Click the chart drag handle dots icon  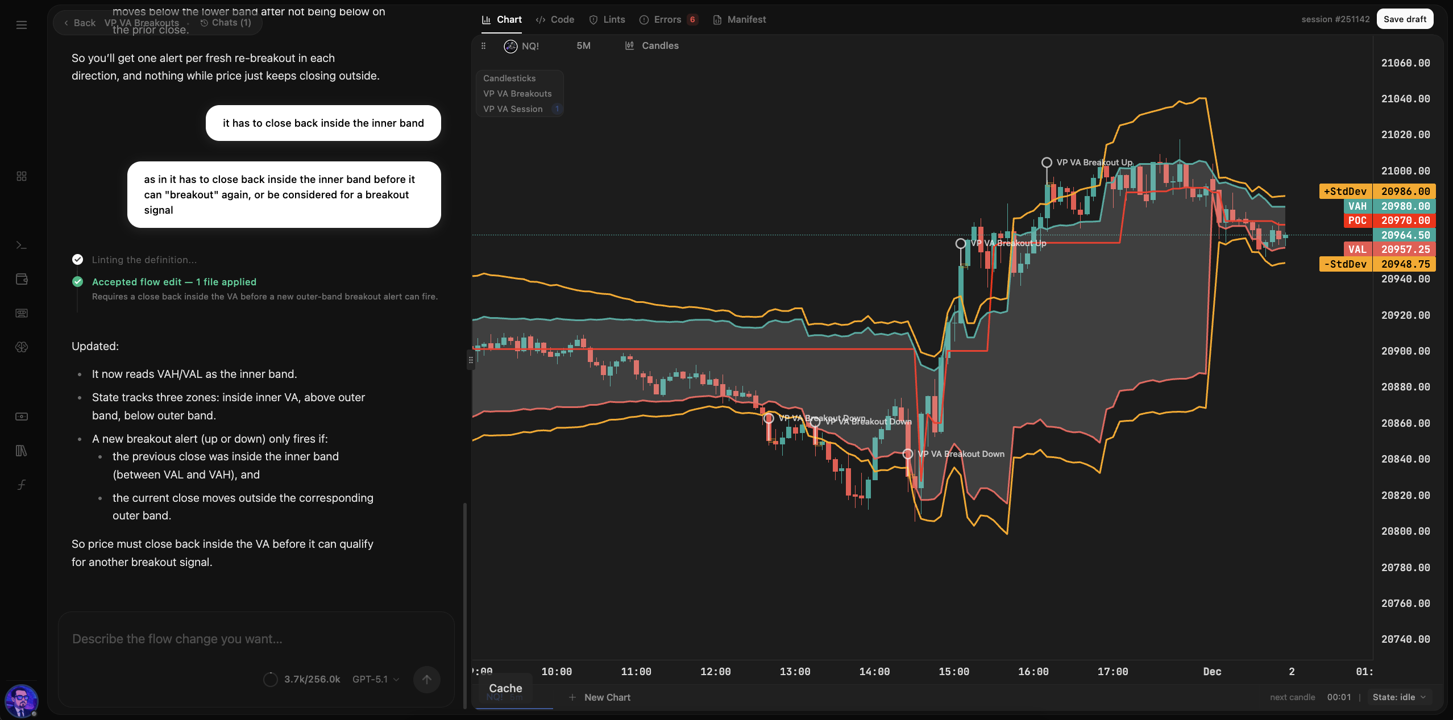[x=483, y=45]
